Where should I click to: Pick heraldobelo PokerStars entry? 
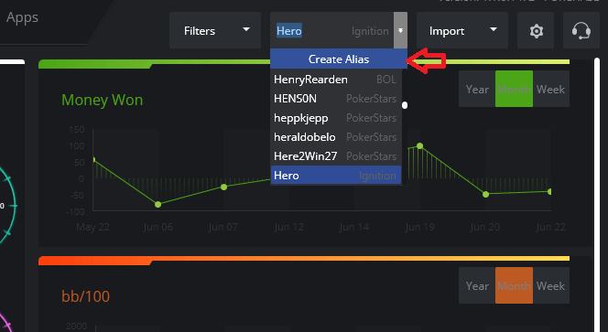click(336, 137)
